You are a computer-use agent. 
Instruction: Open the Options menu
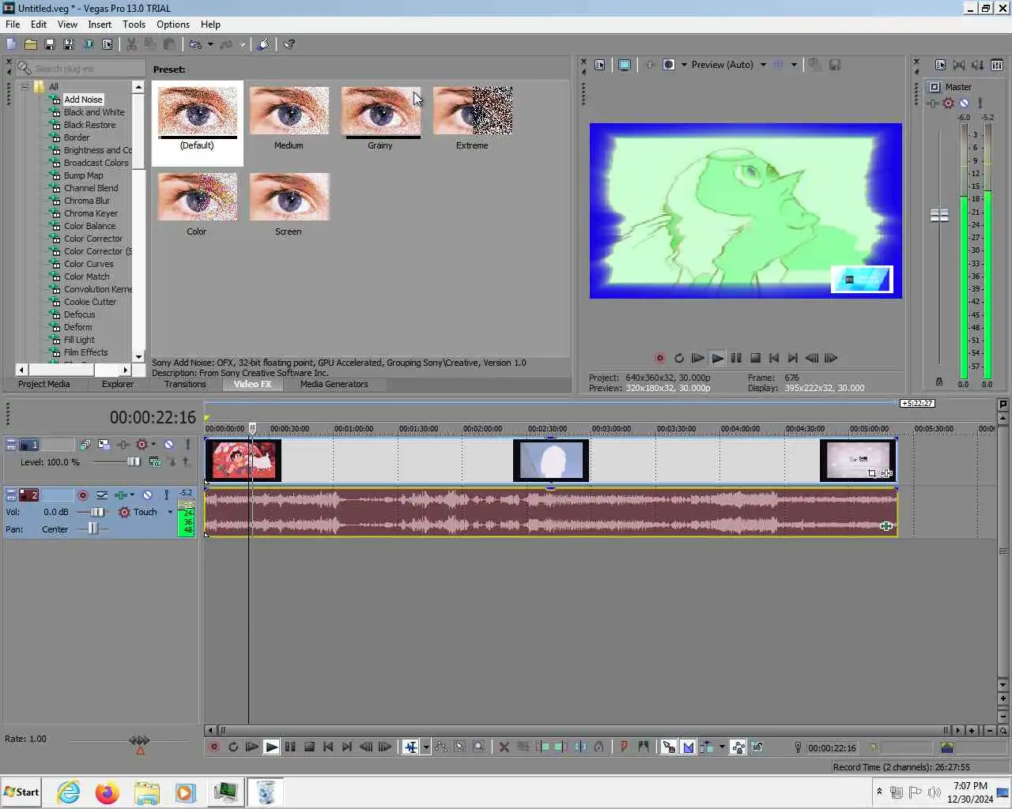click(173, 24)
